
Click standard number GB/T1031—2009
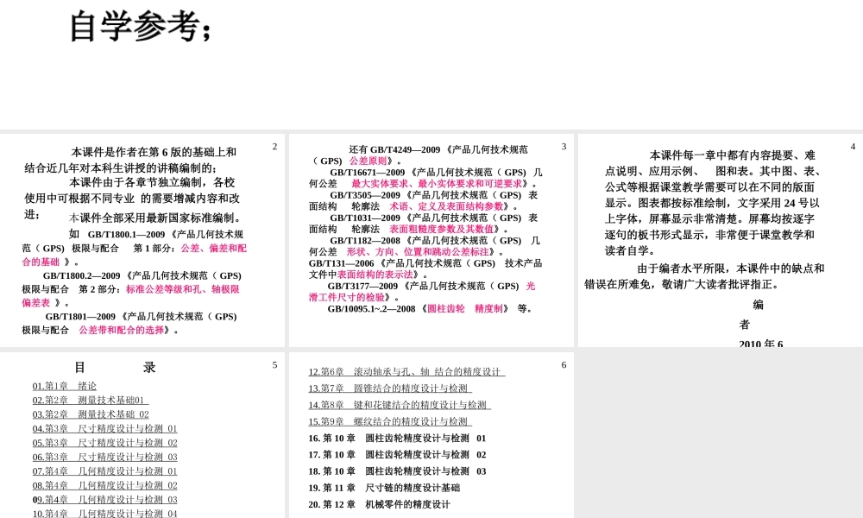click(x=365, y=218)
